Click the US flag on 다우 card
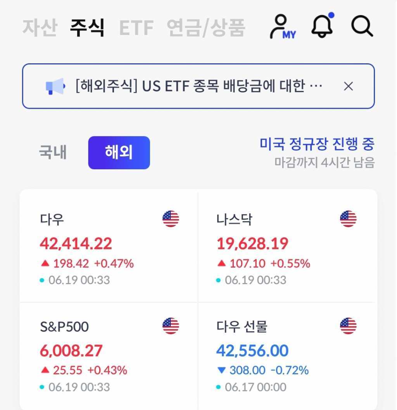Viewport: 397px width, 410px height. (171, 219)
